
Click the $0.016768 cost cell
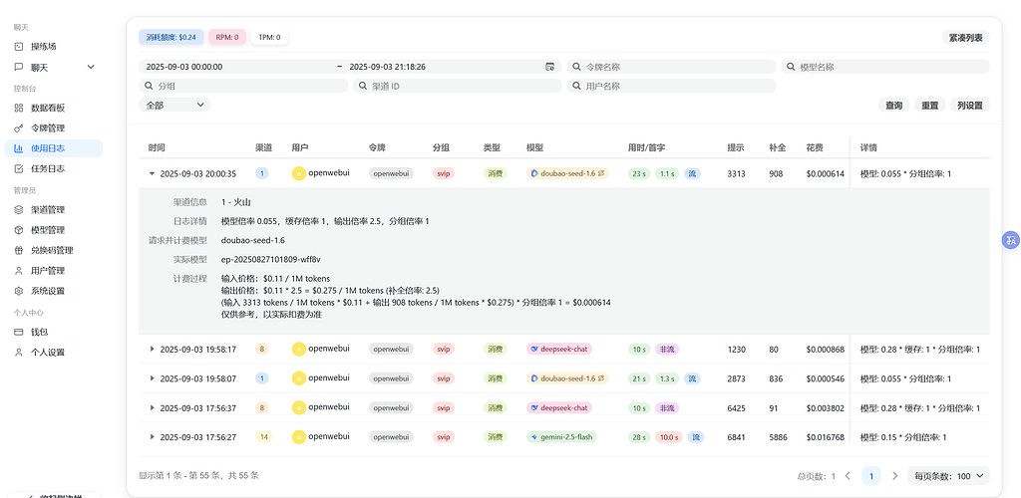point(825,437)
